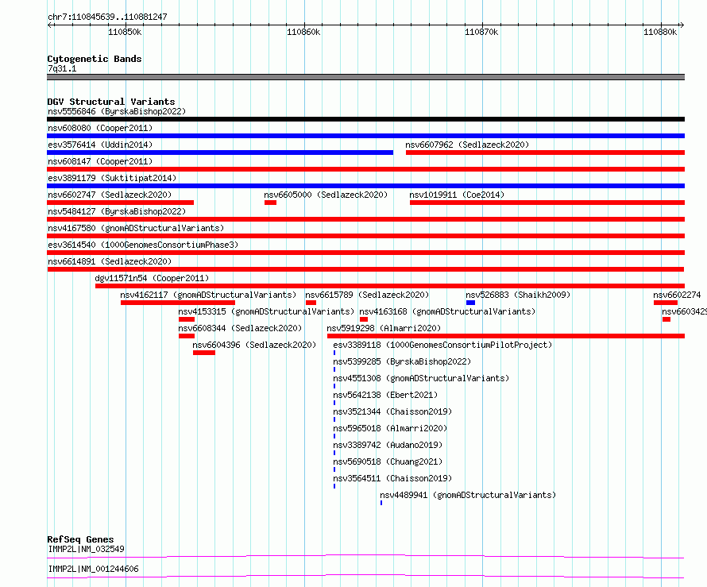Open nsv3564511 (Chaisson2019) label
Image resolution: width=707 pixels, height=587 pixels.
(392, 478)
